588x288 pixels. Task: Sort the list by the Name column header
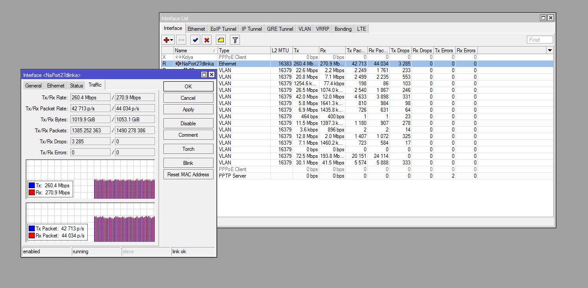(194, 51)
